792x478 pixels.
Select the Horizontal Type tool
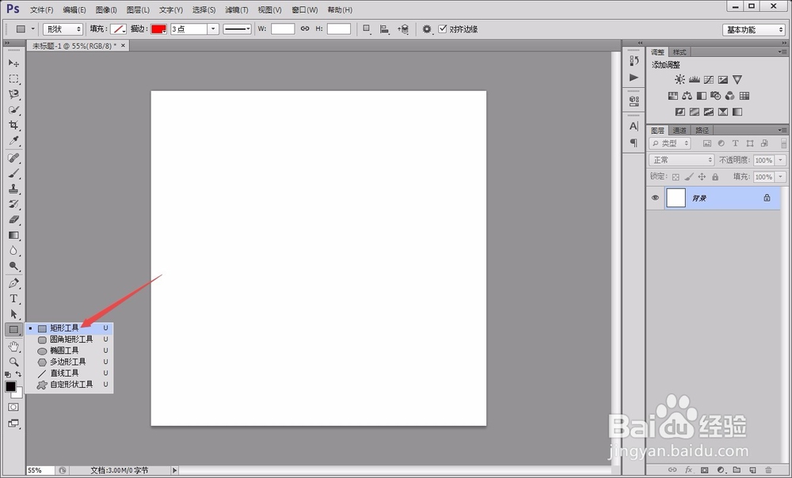click(13, 298)
